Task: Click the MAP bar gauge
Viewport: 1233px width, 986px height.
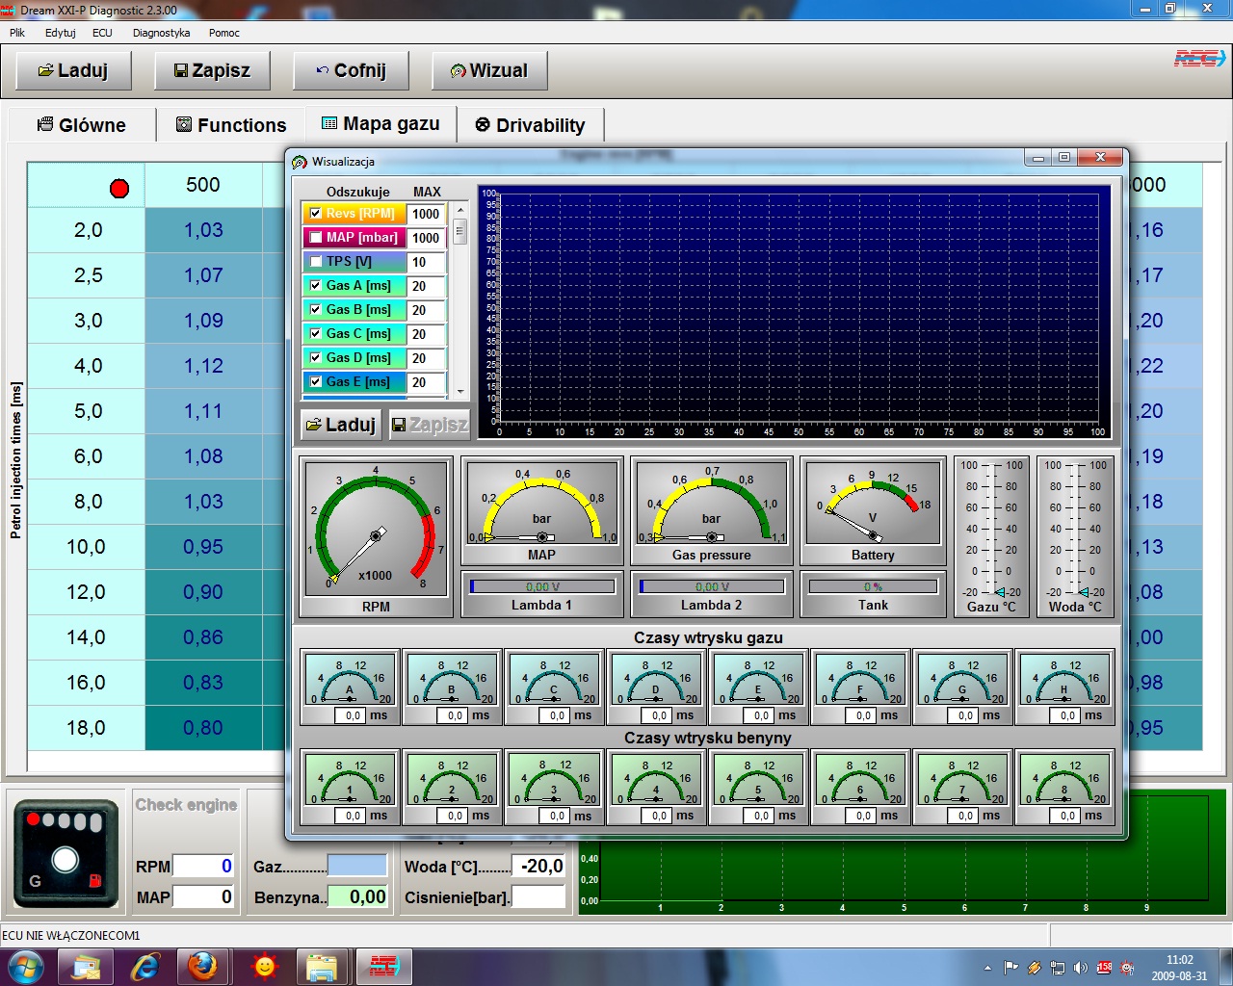Action: [x=541, y=511]
